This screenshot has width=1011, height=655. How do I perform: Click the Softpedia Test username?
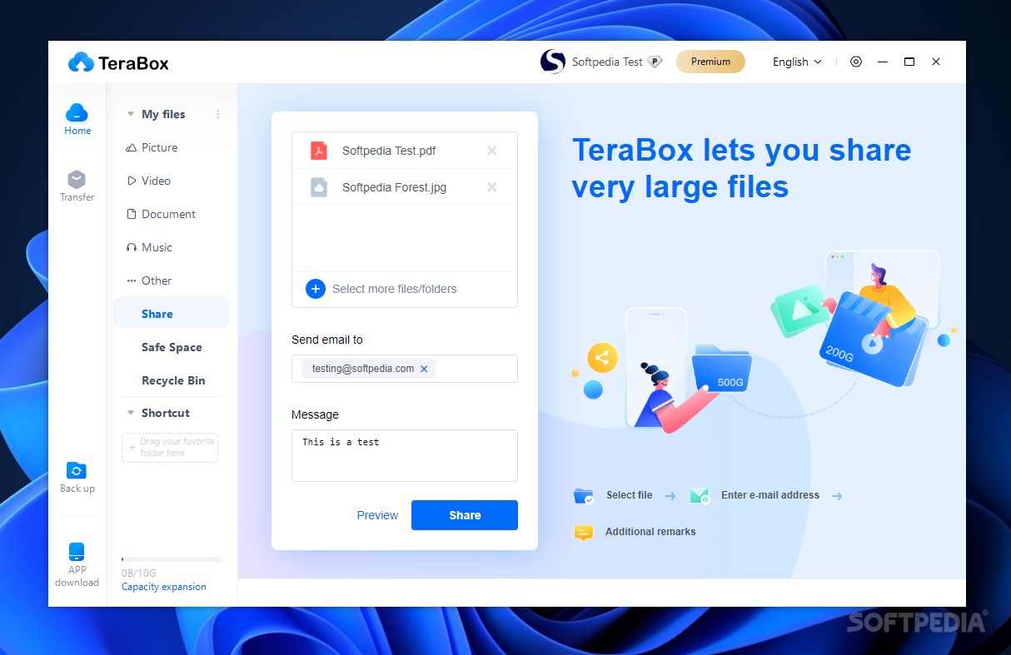pyautogui.click(x=607, y=62)
